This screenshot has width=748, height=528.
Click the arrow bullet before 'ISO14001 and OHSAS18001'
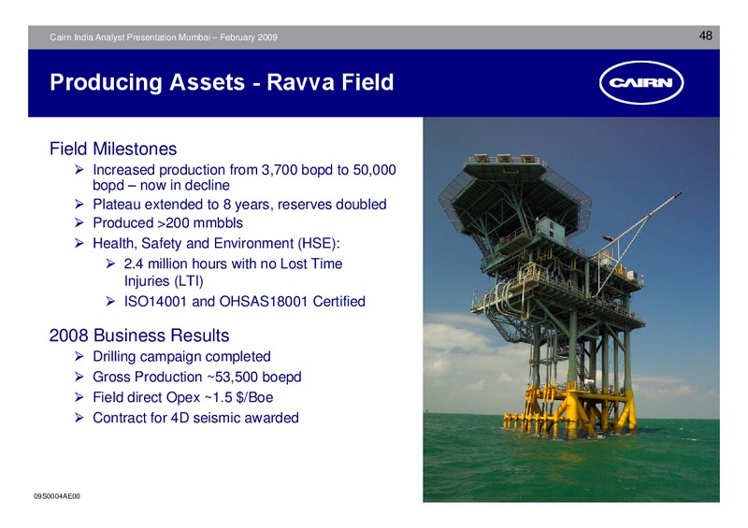point(110,302)
